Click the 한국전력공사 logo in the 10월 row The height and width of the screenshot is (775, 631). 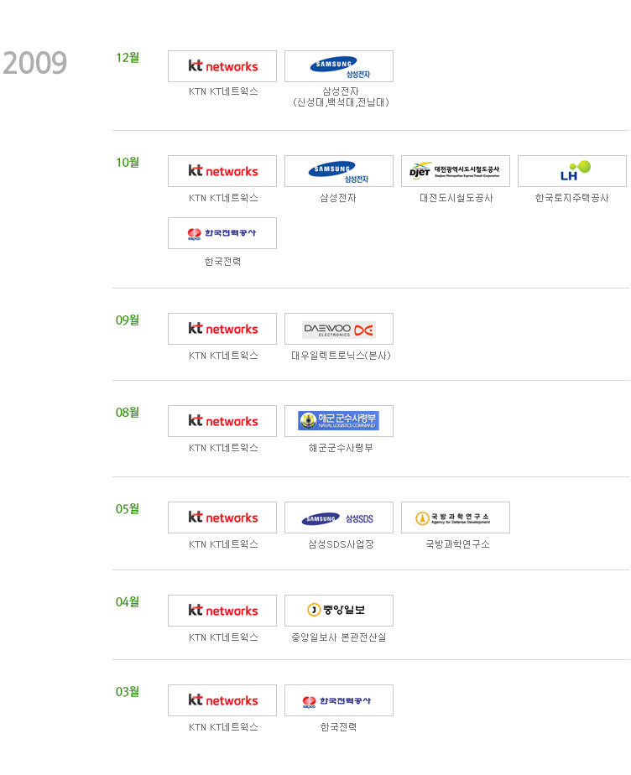click(x=222, y=233)
